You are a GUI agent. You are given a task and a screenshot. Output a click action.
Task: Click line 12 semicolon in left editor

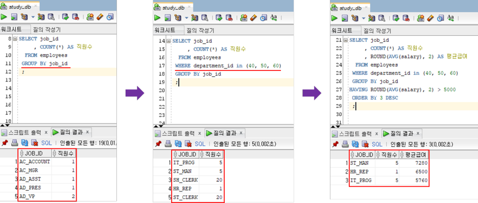point(22,72)
